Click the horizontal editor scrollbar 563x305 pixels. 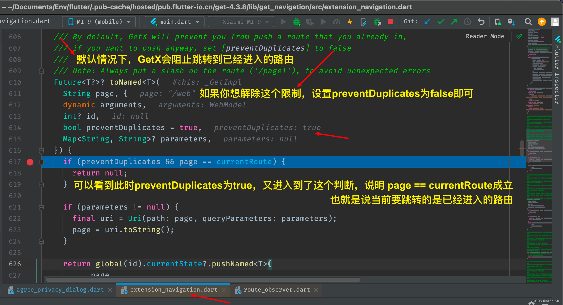click(x=203, y=280)
